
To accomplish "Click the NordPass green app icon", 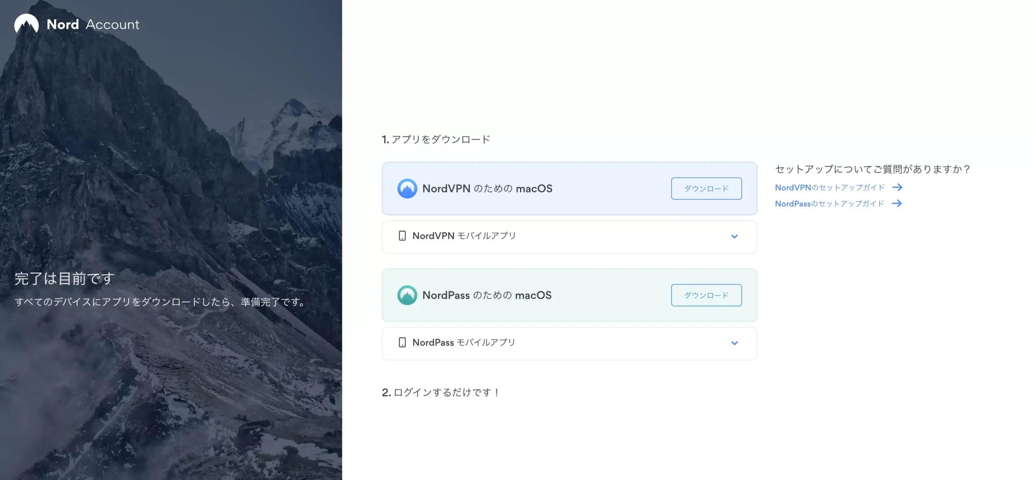I will pyautogui.click(x=407, y=295).
